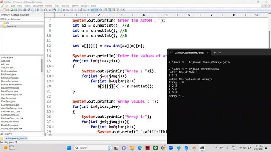Image resolution: width=271 pixels, height=152 pixels.
Task: Switch to the Terminal taskbar icon
Action: 202,148
